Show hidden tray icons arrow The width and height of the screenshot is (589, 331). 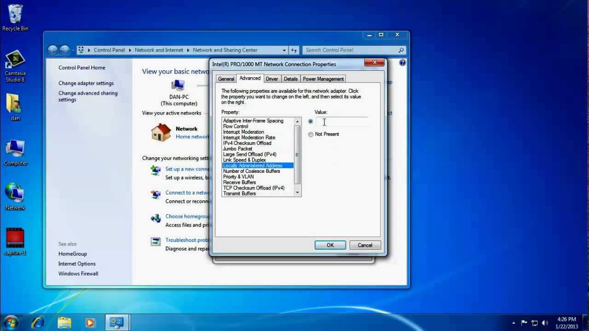click(514, 323)
